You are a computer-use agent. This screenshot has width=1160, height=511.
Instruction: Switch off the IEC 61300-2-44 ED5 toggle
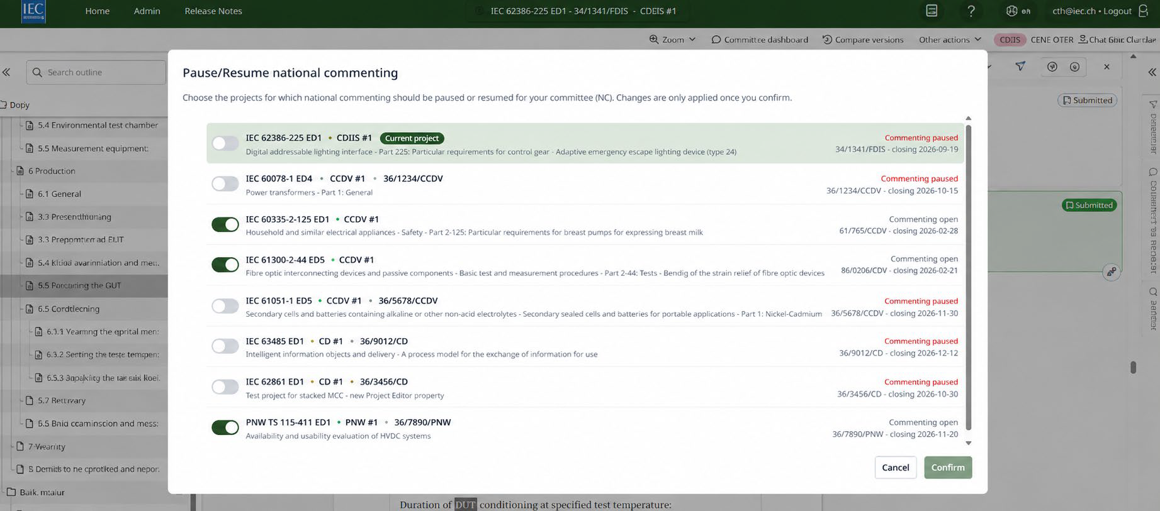(x=225, y=265)
